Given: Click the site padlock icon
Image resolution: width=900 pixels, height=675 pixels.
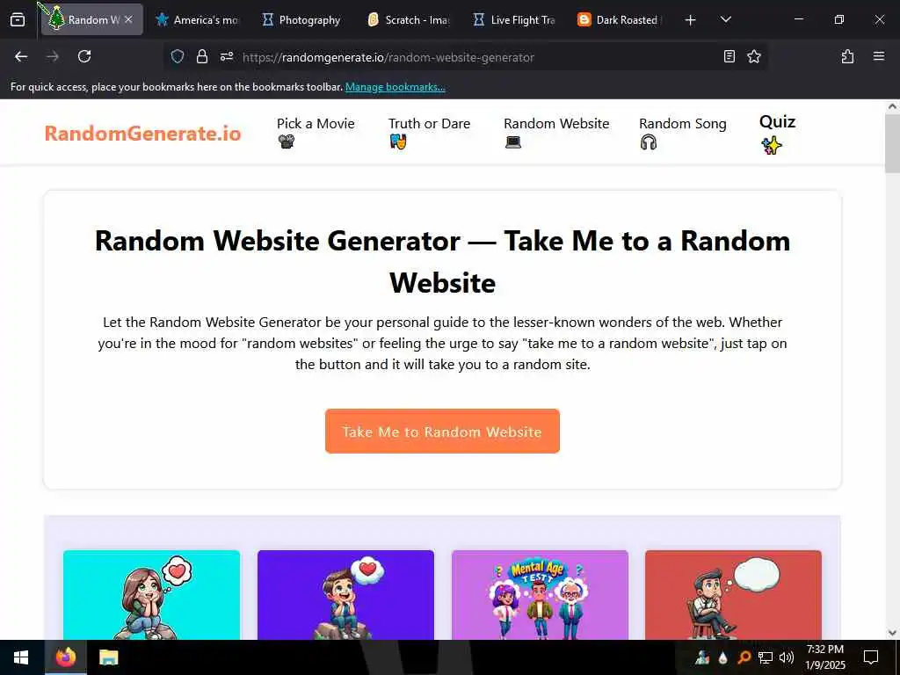Looking at the screenshot, I should 201,56.
